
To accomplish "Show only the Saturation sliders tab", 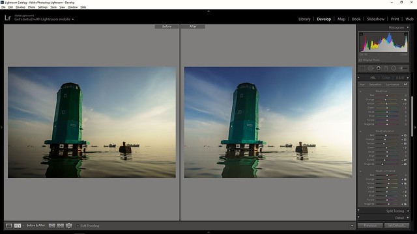I will [375, 84].
